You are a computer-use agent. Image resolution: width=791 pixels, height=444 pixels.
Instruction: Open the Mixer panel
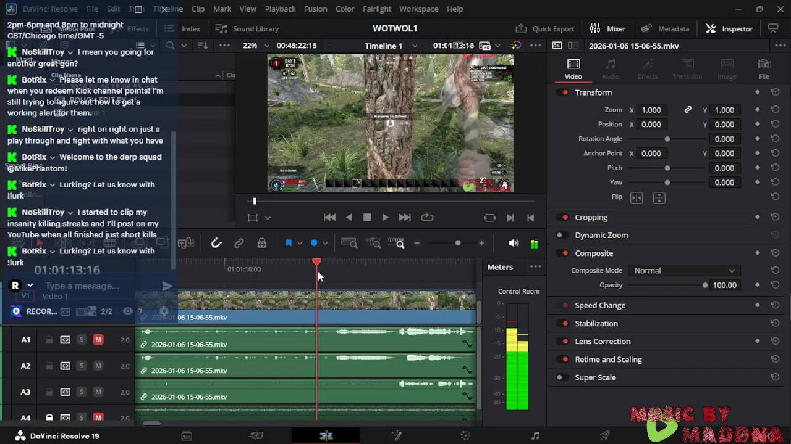tap(608, 29)
